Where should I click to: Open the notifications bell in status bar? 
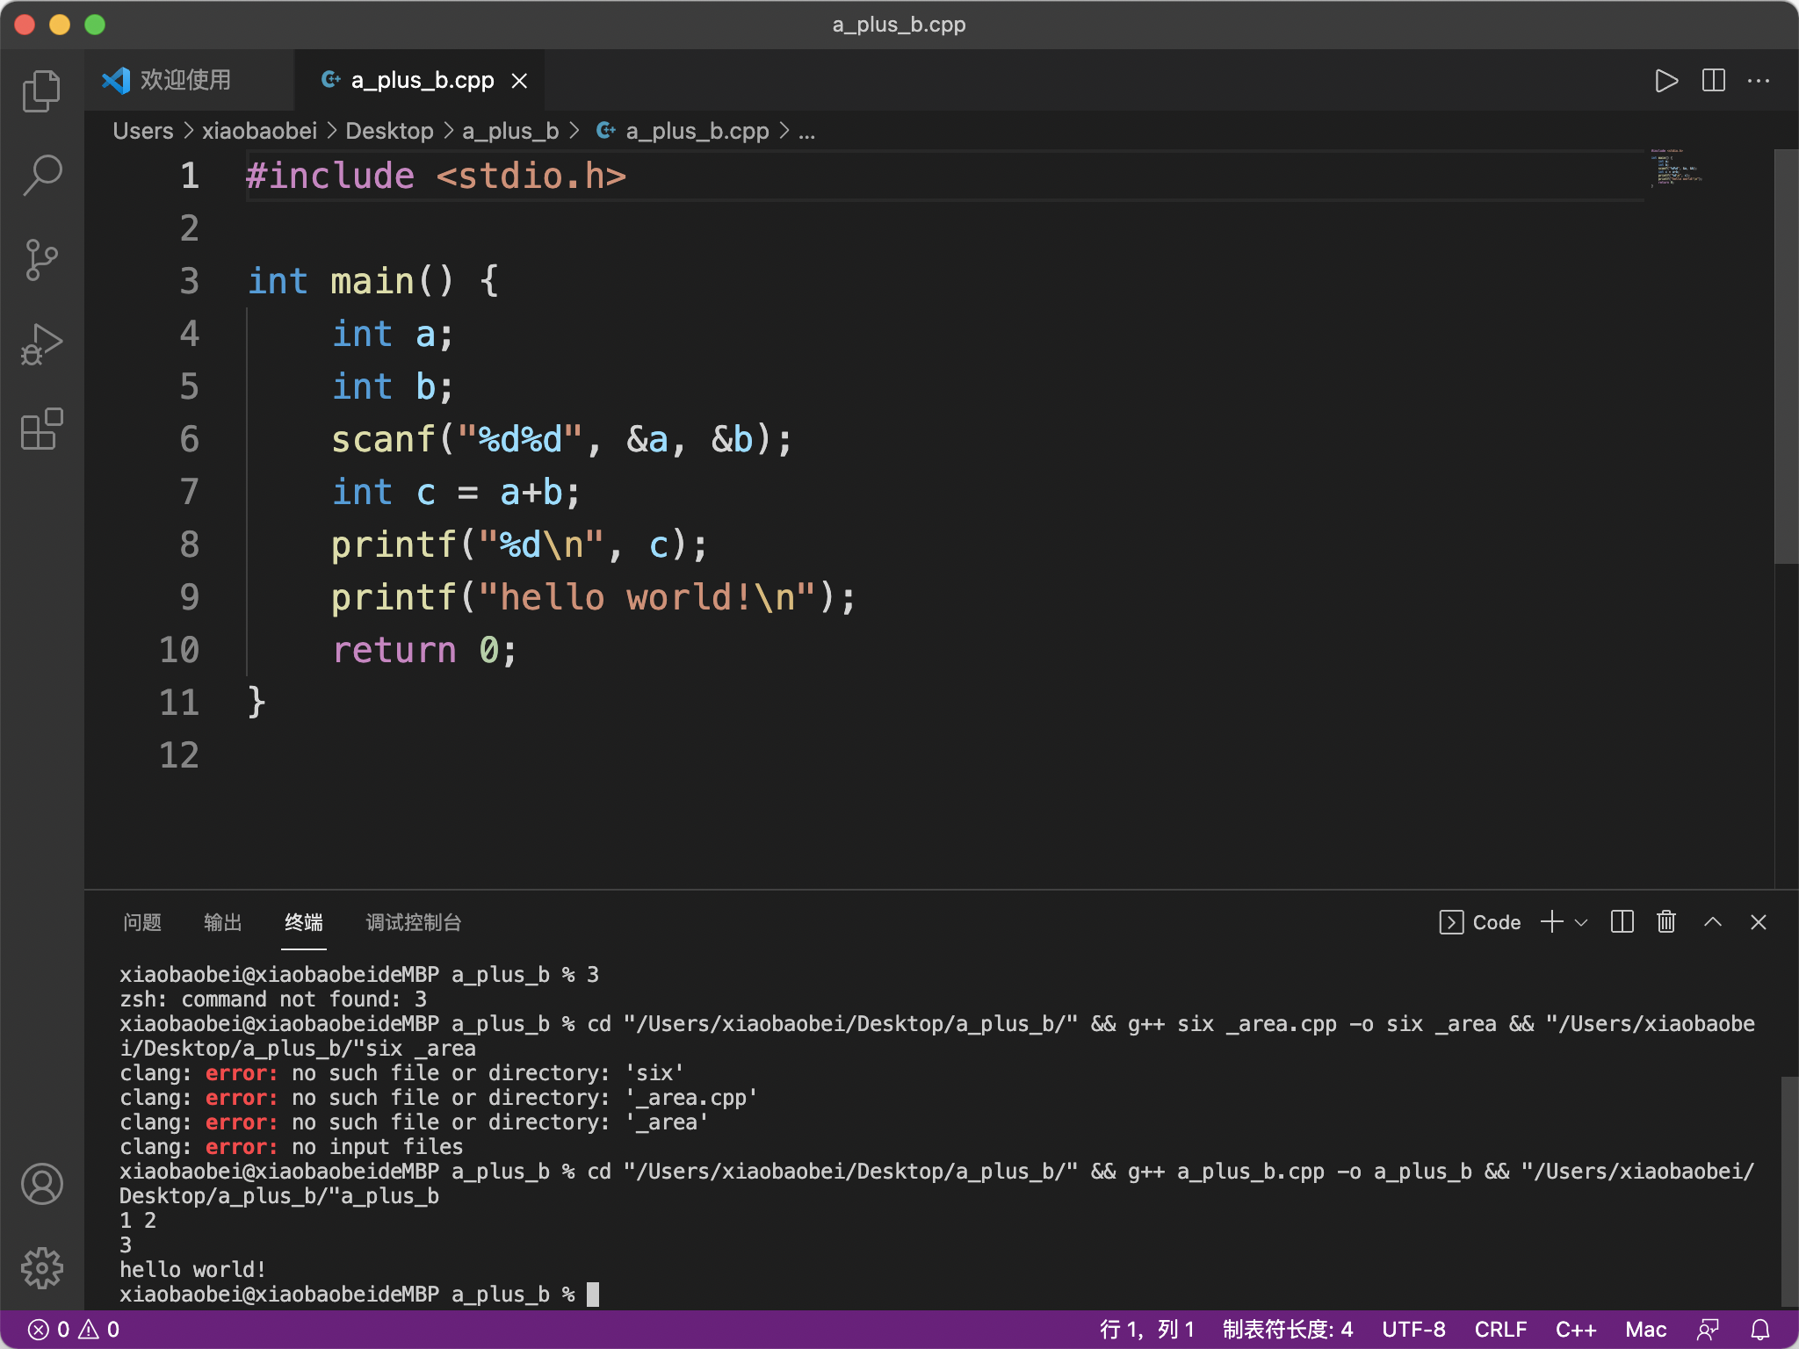click(1760, 1330)
